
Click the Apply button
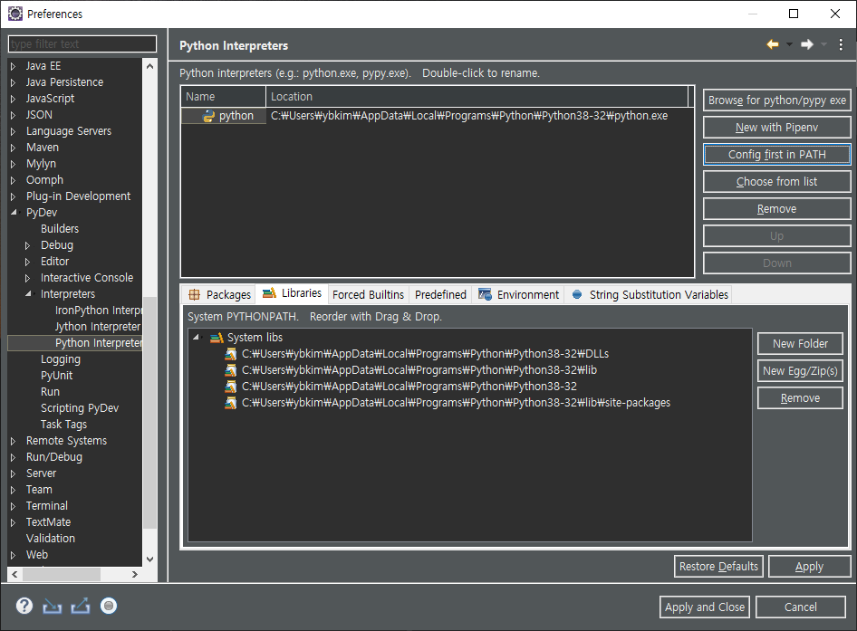pyautogui.click(x=810, y=567)
